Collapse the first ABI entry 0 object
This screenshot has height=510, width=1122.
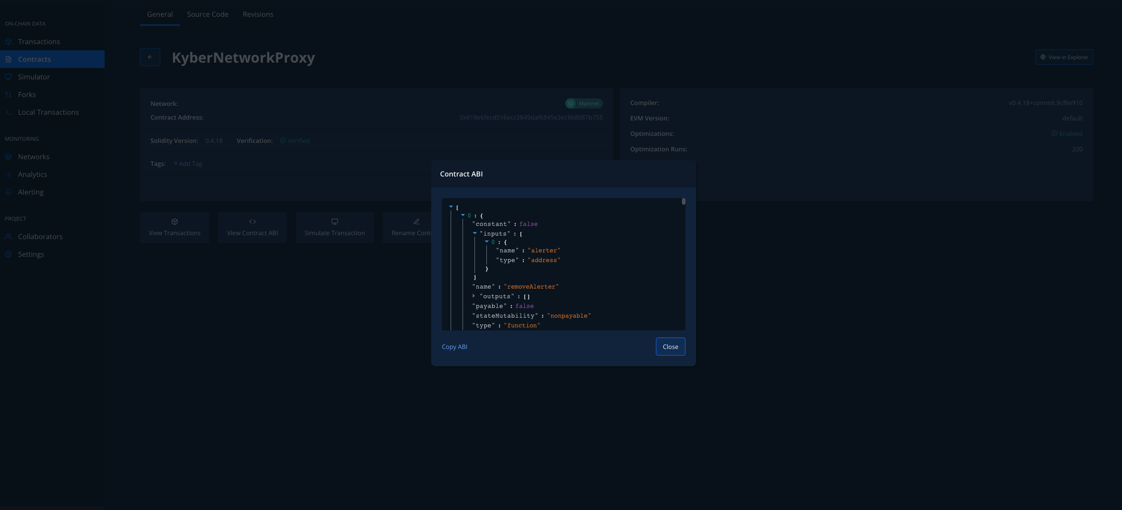click(x=463, y=215)
